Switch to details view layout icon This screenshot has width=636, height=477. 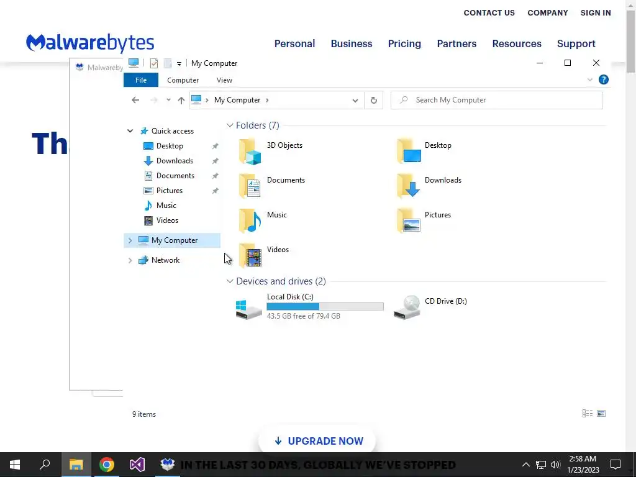pos(588,413)
